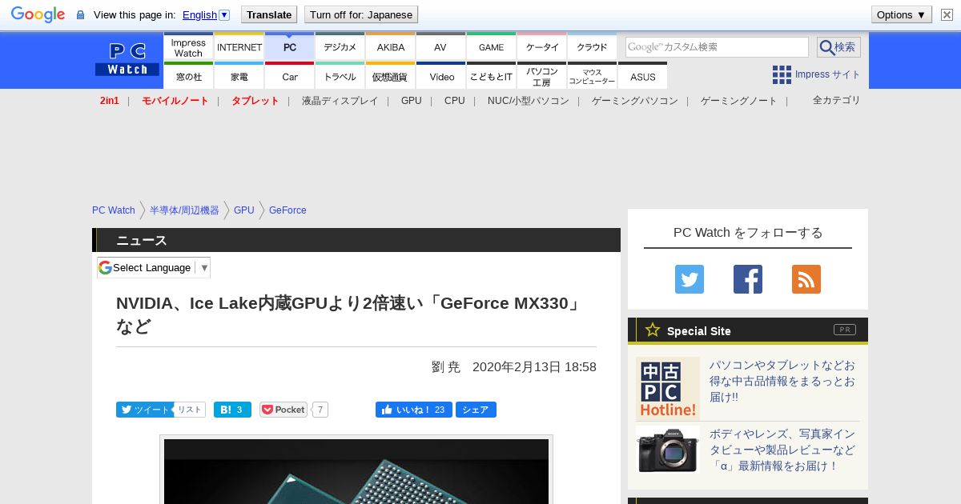
Task: Open the ケータイ tab
Action: coord(542,46)
